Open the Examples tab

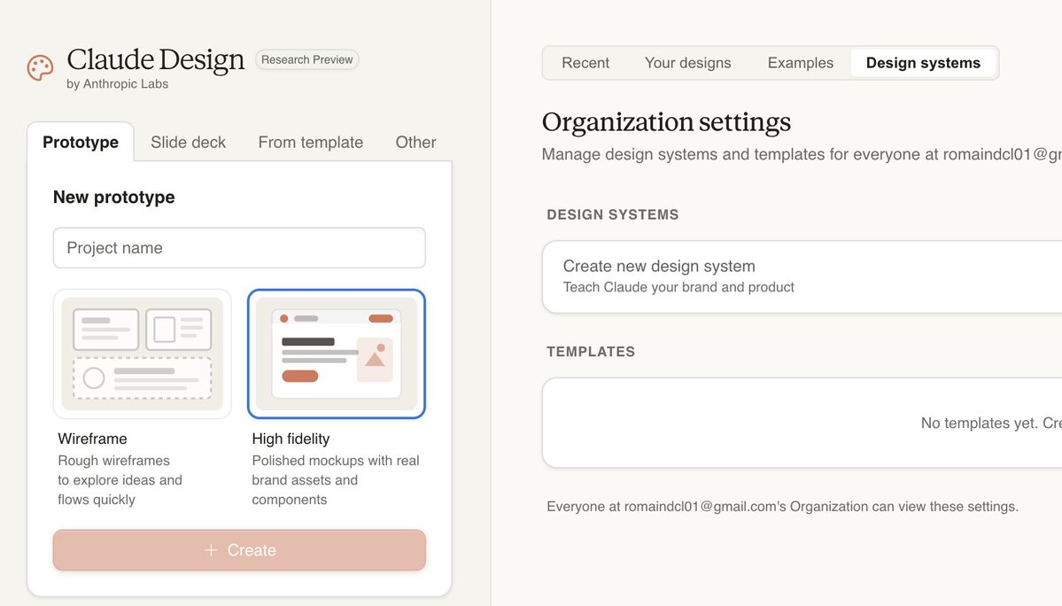tap(801, 63)
